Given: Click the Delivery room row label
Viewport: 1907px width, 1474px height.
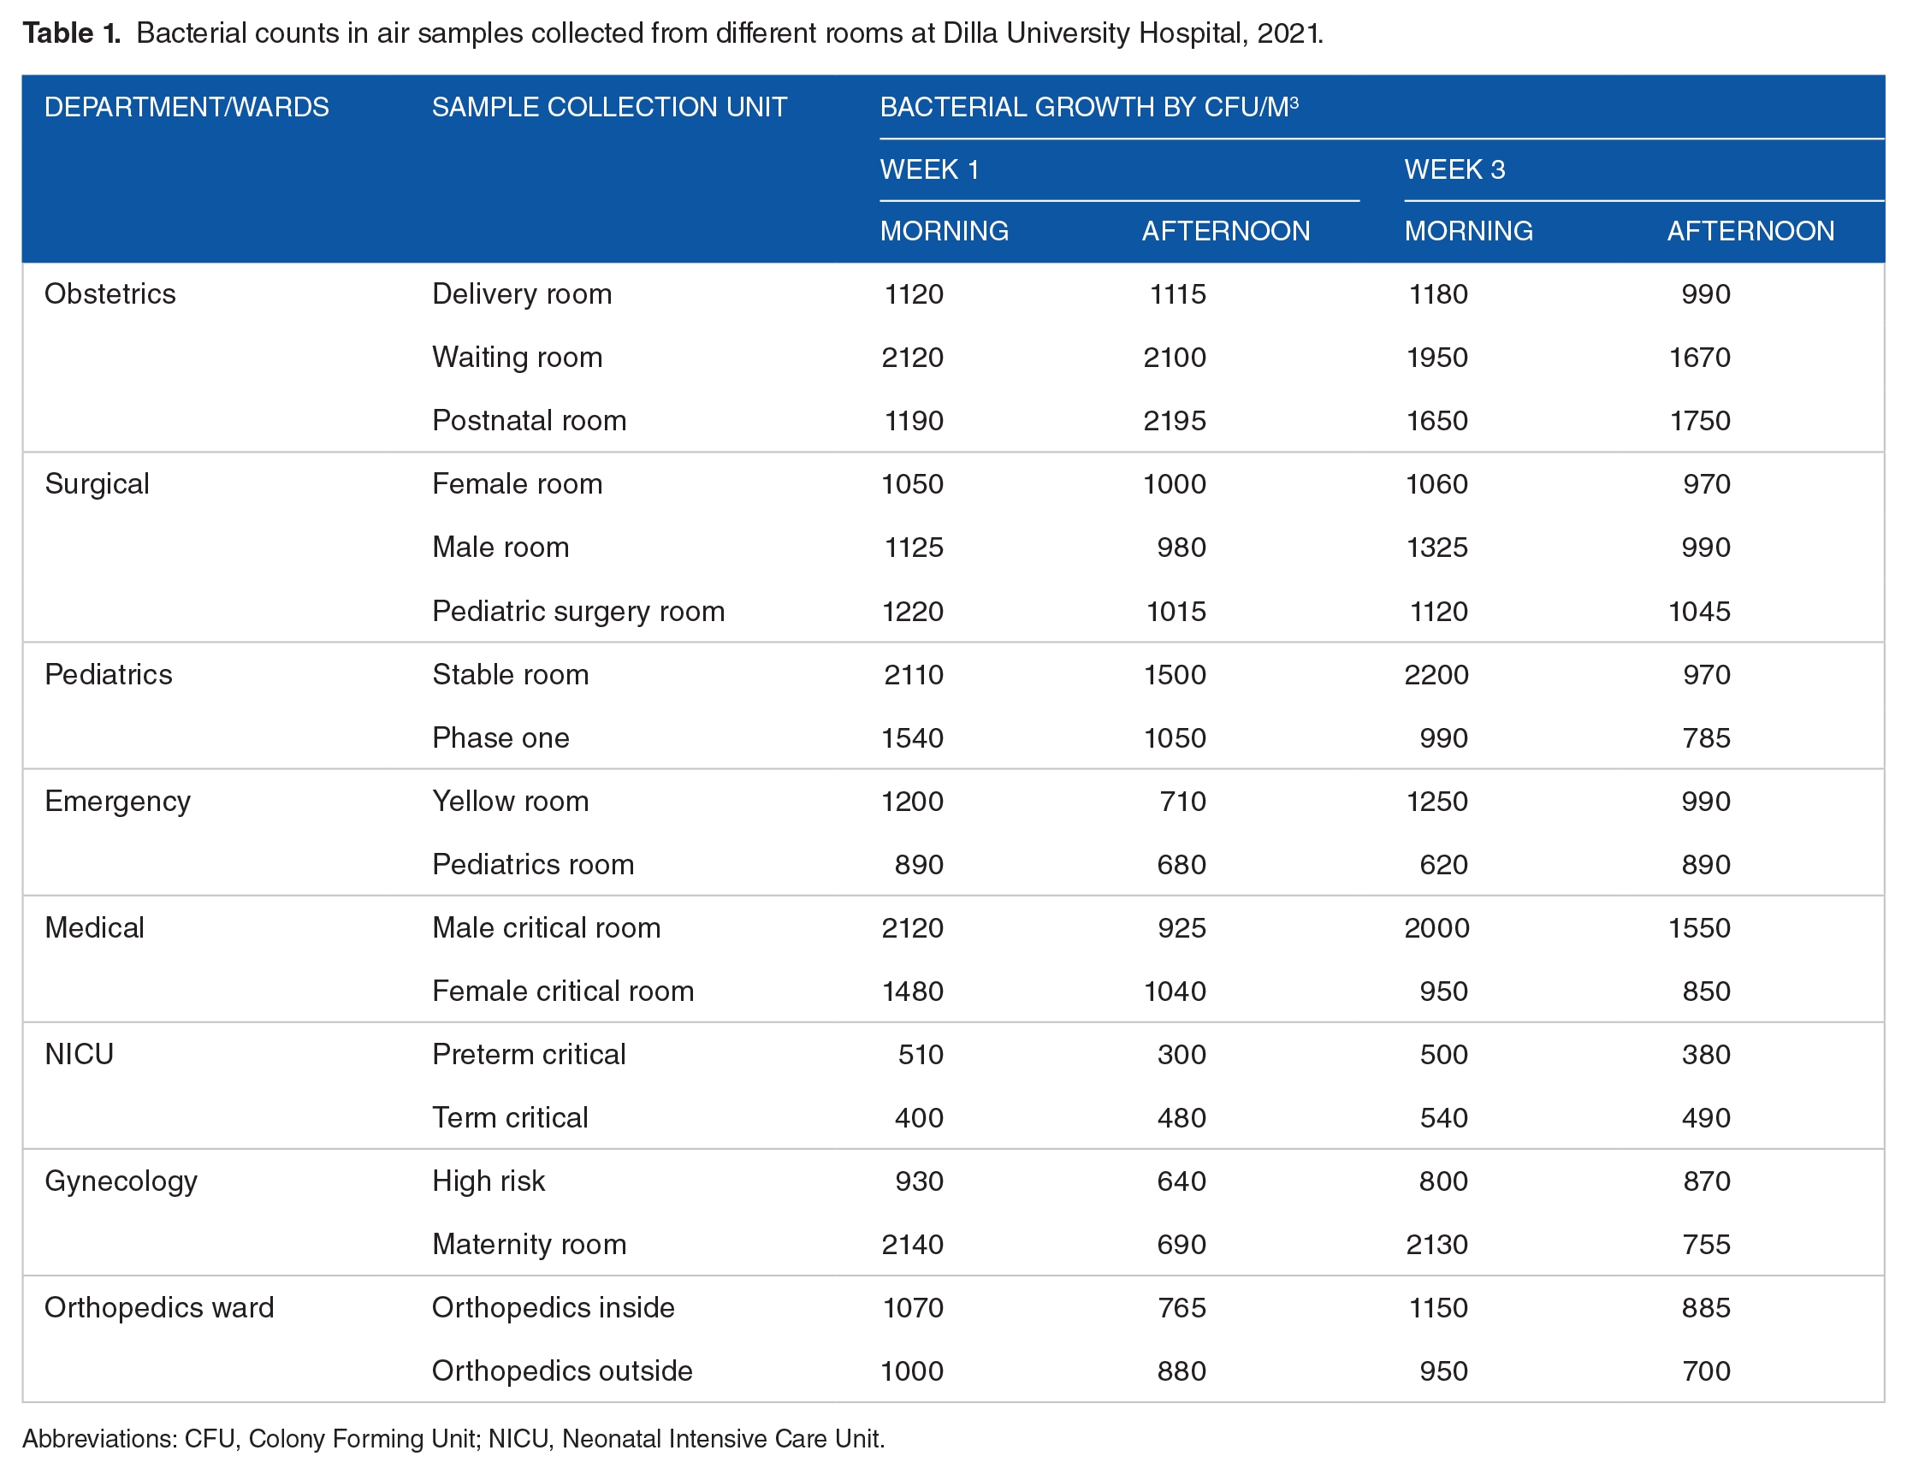Looking at the screenshot, I should (521, 294).
